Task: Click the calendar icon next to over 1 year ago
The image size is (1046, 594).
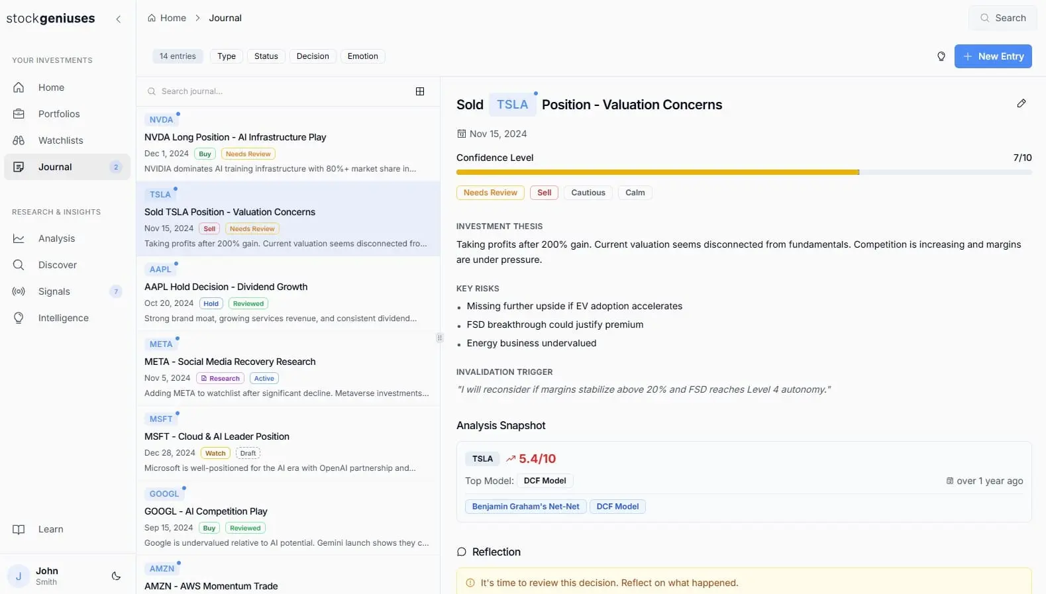Action: point(950,481)
